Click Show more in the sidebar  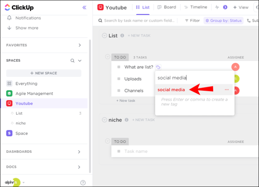pyautogui.click(x=23, y=28)
